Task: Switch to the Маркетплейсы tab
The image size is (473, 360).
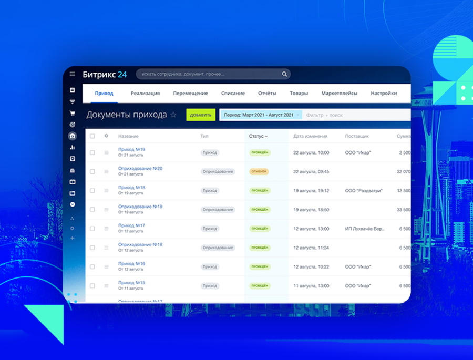Action: click(340, 93)
